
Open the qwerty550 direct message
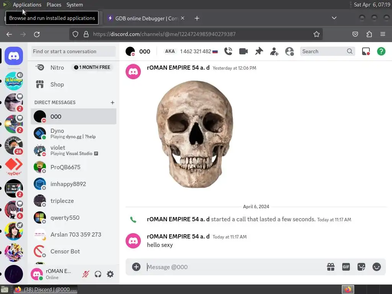pyautogui.click(x=73, y=218)
